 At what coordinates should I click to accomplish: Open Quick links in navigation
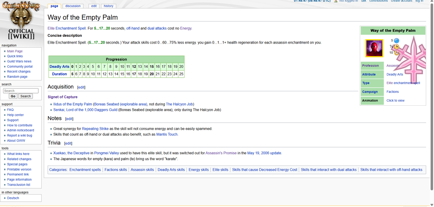coord(15,56)
